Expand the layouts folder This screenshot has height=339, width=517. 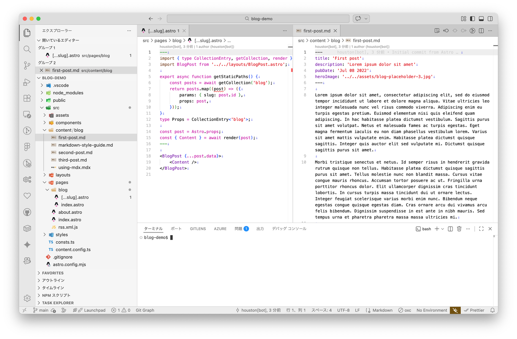click(x=63, y=175)
